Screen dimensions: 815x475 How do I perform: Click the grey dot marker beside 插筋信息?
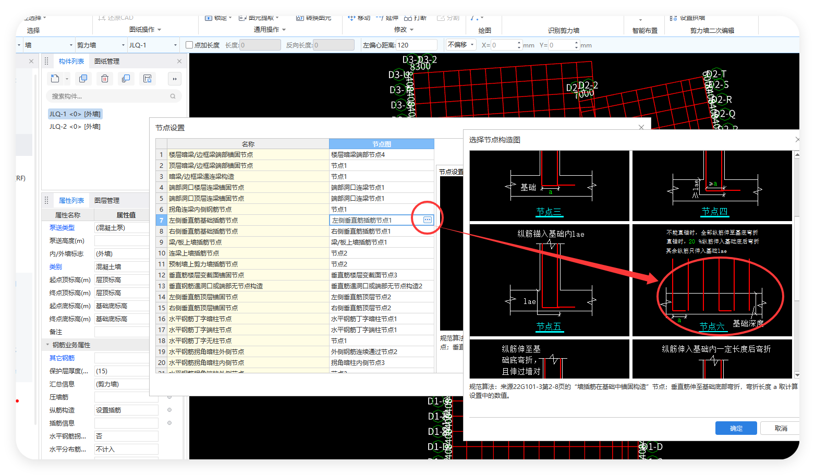point(169,423)
